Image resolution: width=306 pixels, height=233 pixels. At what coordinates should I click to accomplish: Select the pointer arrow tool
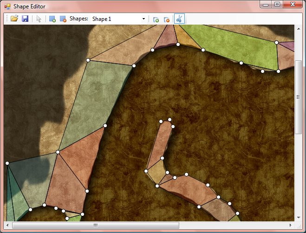39,19
